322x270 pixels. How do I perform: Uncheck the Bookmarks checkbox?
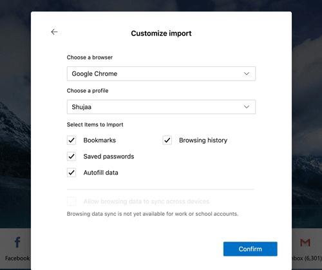(71, 140)
